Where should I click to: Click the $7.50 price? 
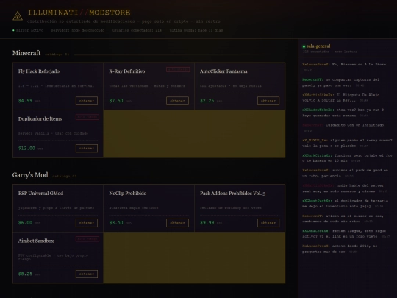tap(116, 101)
